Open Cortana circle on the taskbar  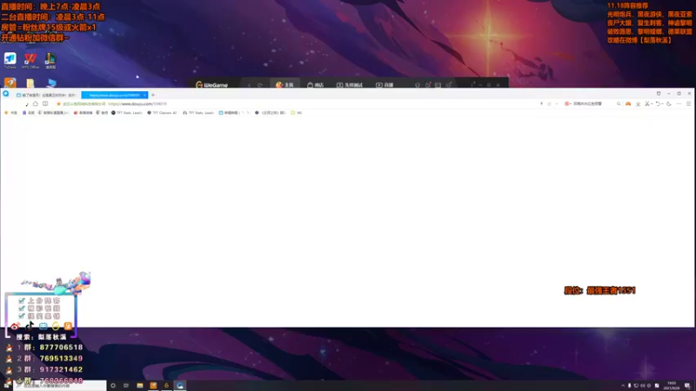click(x=113, y=386)
